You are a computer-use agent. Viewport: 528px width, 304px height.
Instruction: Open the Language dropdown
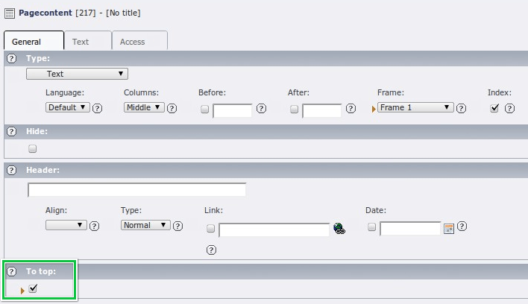pos(67,107)
